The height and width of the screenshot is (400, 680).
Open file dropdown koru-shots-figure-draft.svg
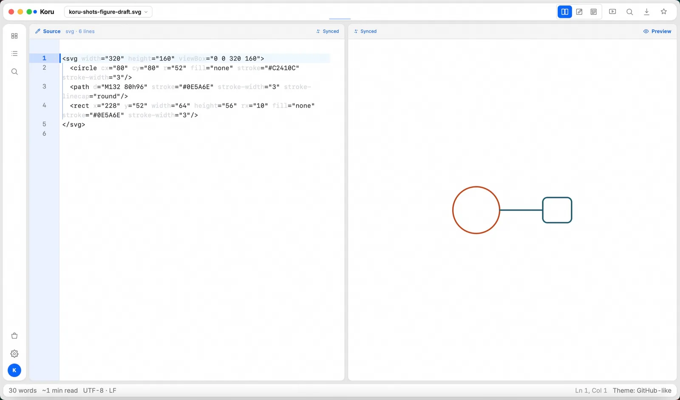[108, 12]
